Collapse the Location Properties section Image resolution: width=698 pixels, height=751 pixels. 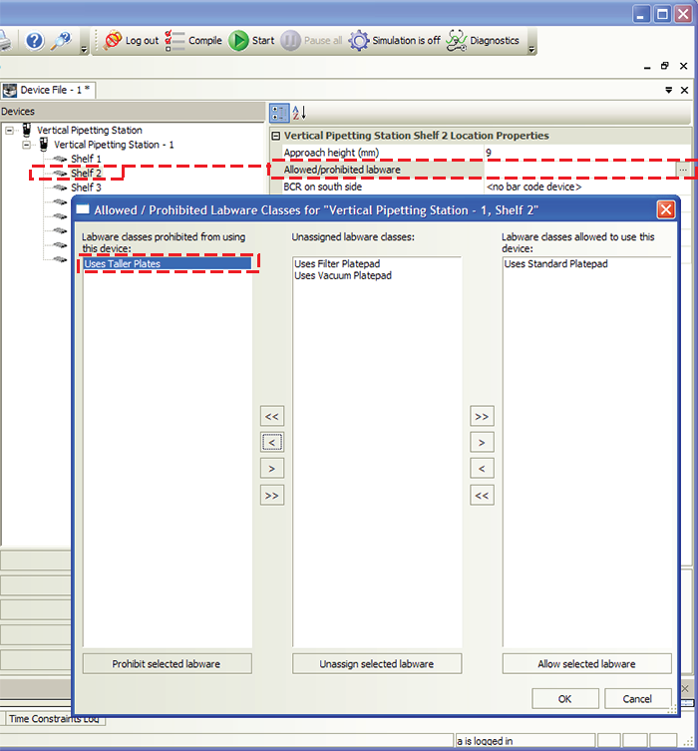coord(275,136)
